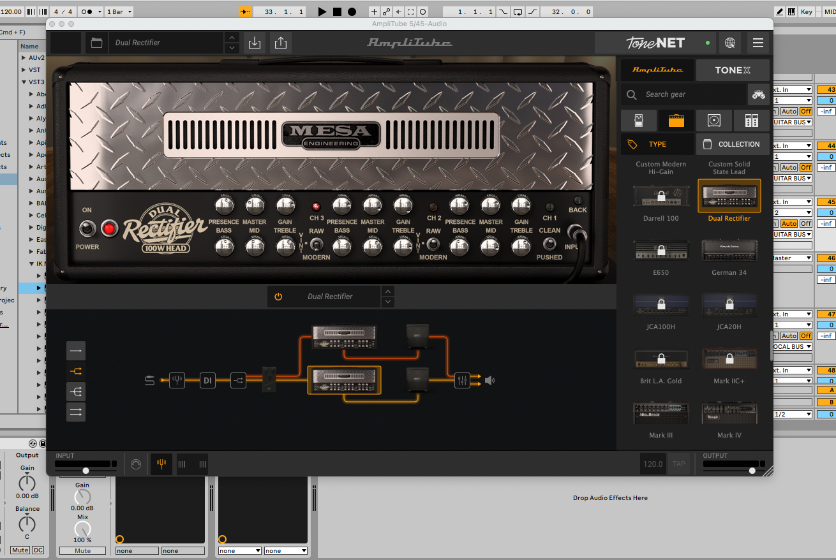The image size is (836, 560).
Task: Toggle track 45 Auto monitor button
Action: pyautogui.click(x=789, y=224)
